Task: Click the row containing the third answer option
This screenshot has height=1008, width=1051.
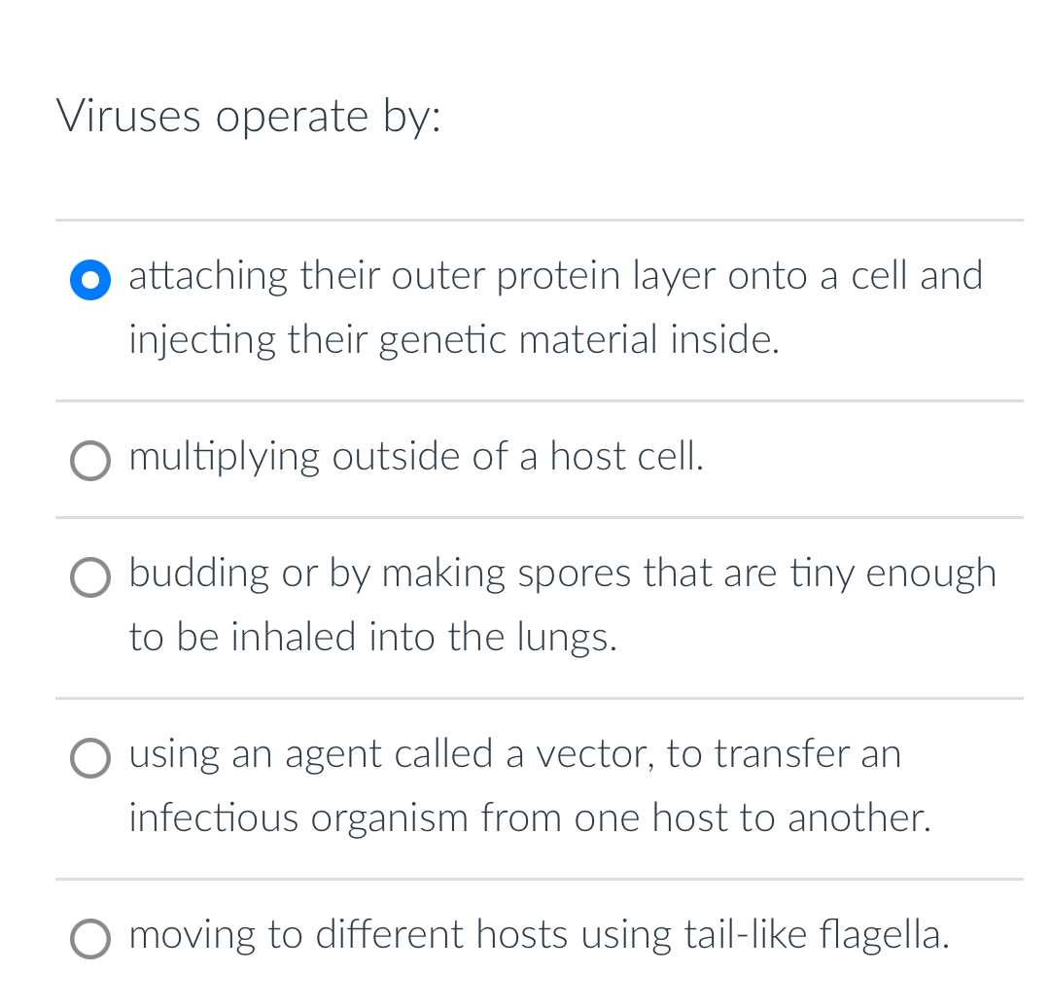Action: 525,605
